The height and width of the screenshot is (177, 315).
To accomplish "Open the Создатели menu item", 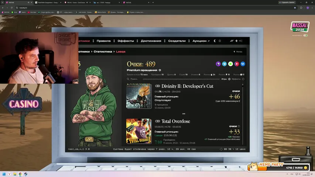I will pyautogui.click(x=177, y=41).
